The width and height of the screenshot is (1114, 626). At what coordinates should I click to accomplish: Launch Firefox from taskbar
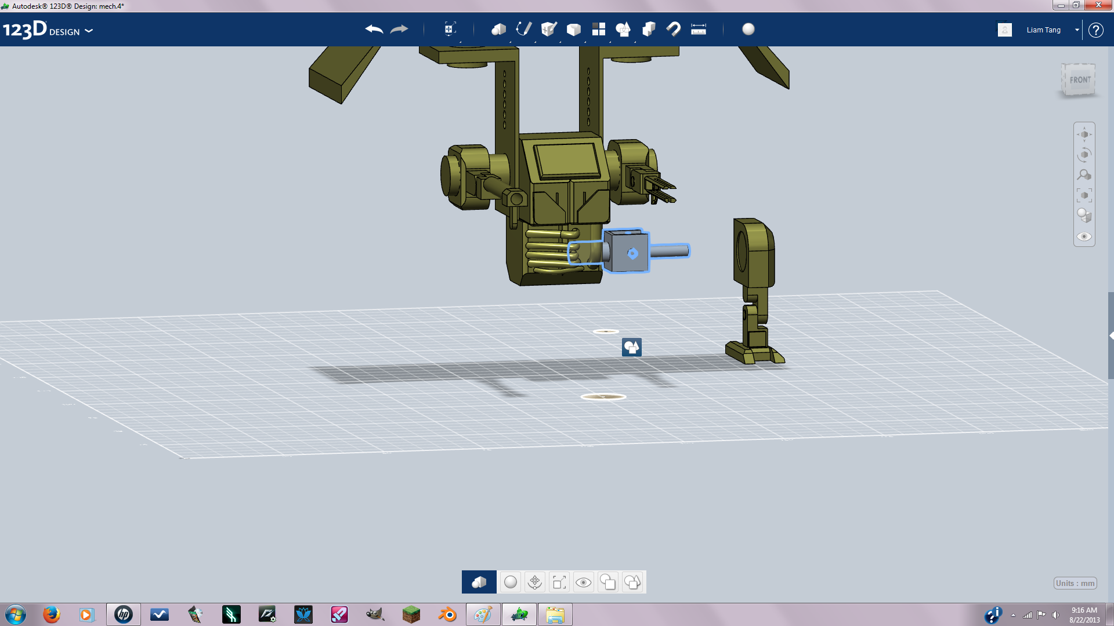[52, 614]
